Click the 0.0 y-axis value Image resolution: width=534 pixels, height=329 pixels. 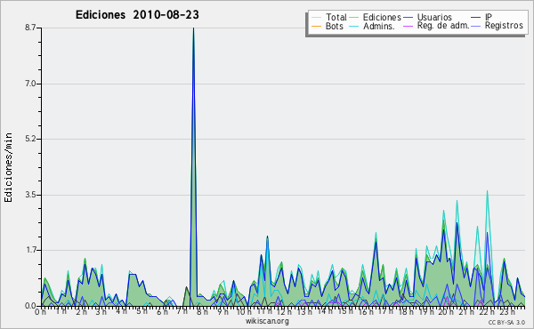(30, 306)
